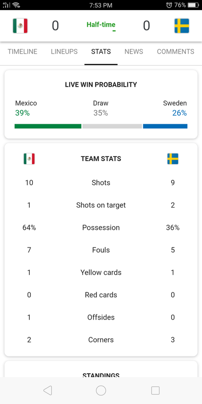202x404 pixels.
Task: Tap the gray Draw probability bar
Action: [112, 126]
